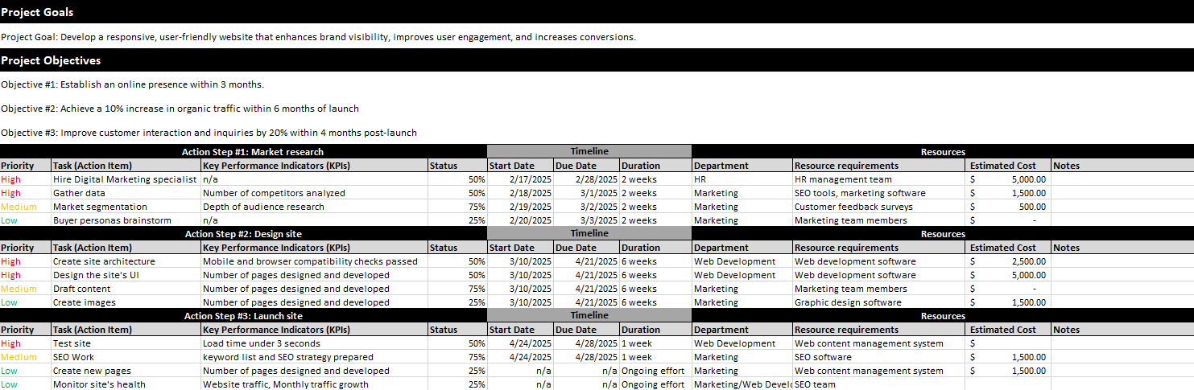Click the due date 3/3/2025 cell

pos(586,220)
